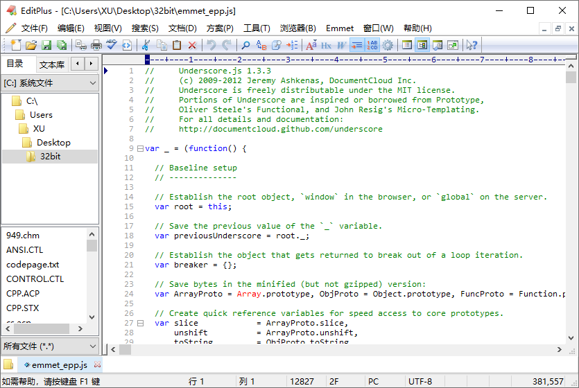This screenshot has width=579, height=388.
Task: Click the Undo arrow icon
Action: pos(211,45)
